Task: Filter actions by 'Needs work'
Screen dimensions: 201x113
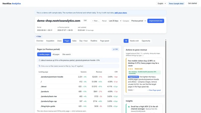Action: [x=134, y=41]
